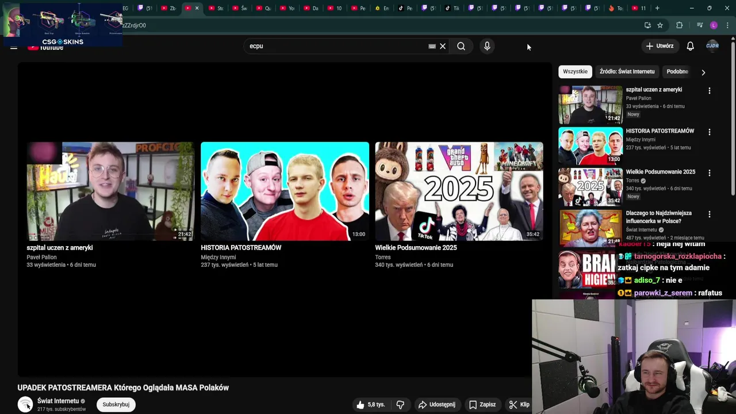Dislike the video with thumbs-down icon
736x414 pixels.
[x=400, y=405]
